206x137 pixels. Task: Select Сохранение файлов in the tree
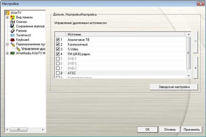coord(30,26)
